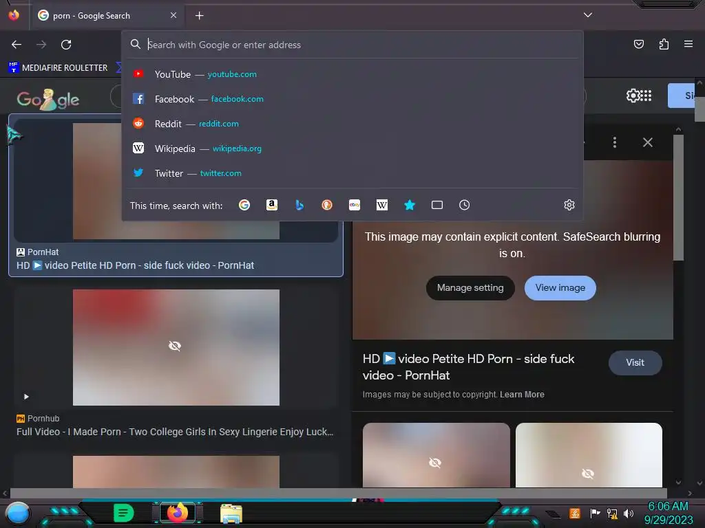
Task: Open the PornHat result title link
Action: click(x=136, y=265)
